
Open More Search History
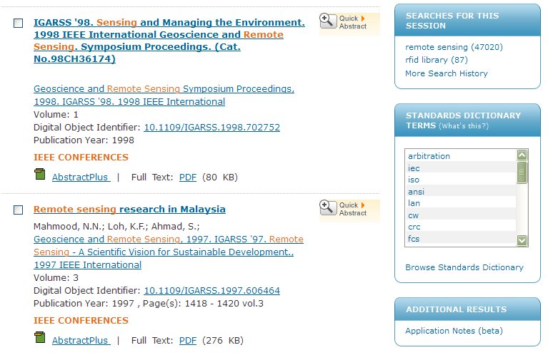447,73
